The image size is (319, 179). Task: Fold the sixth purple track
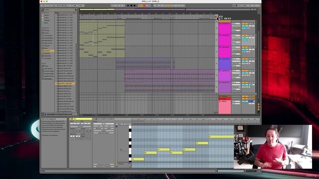[220, 83]
